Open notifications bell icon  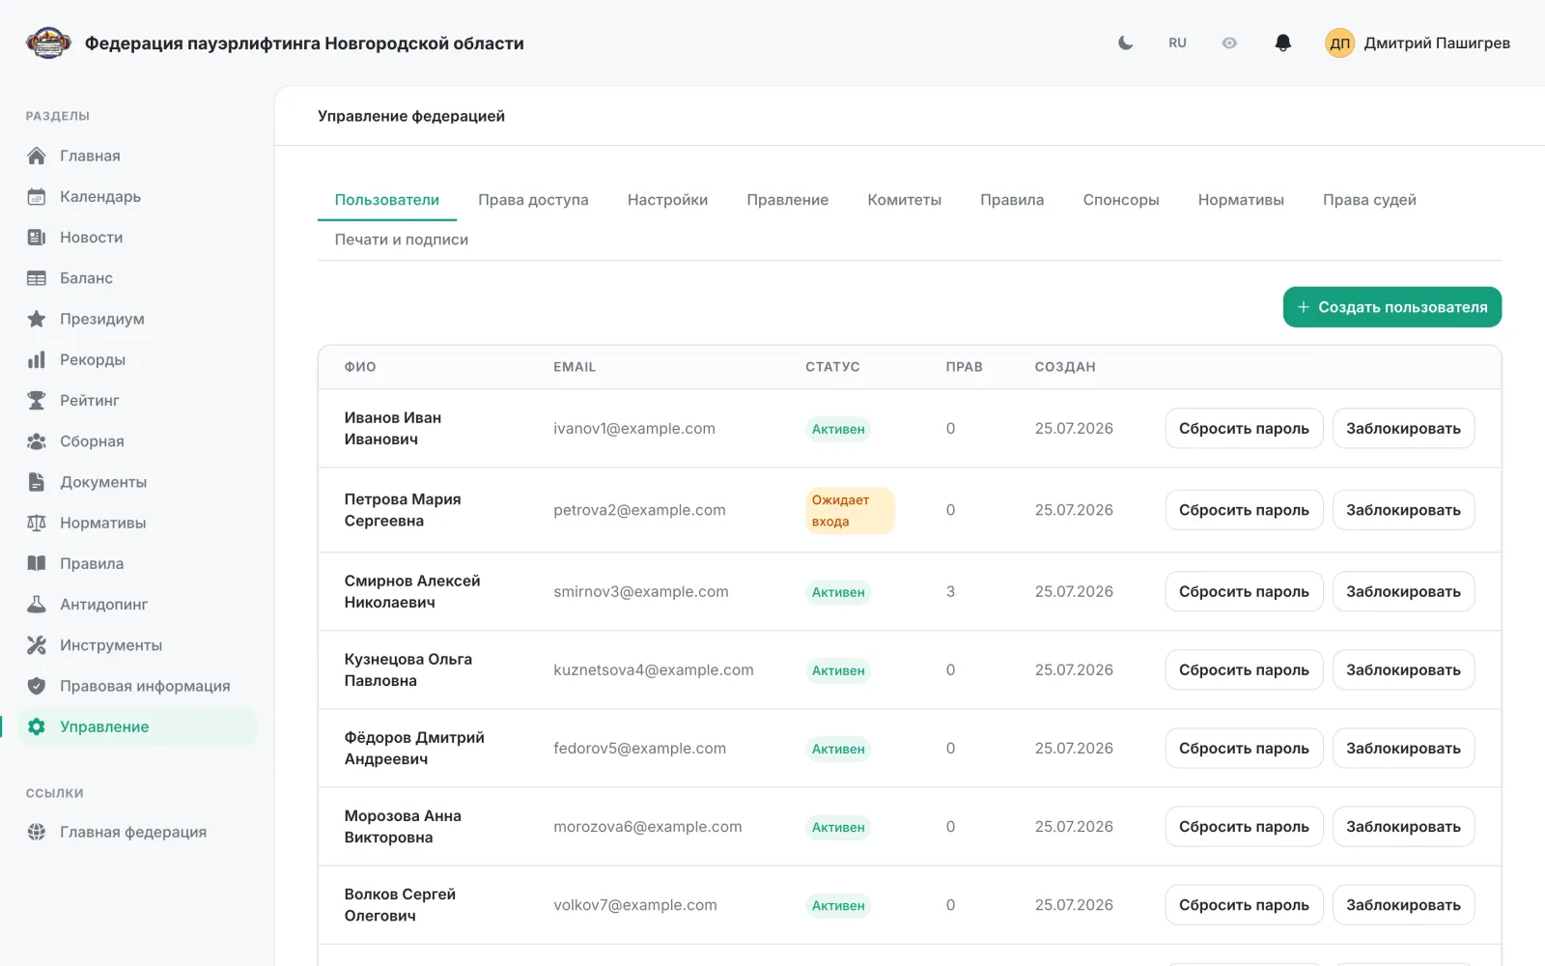pyautogui.click(x=1282, y=43)
